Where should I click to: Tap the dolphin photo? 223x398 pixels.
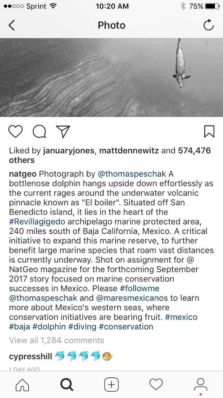(111, 78)
